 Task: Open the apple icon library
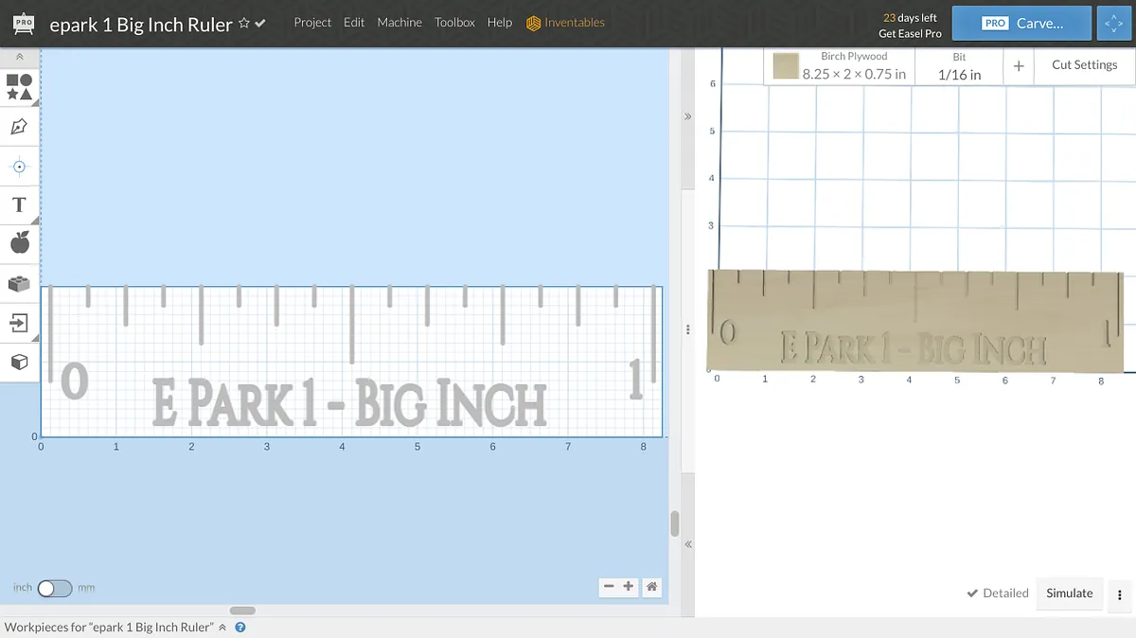pyautogui.click(x=19, y=243)
